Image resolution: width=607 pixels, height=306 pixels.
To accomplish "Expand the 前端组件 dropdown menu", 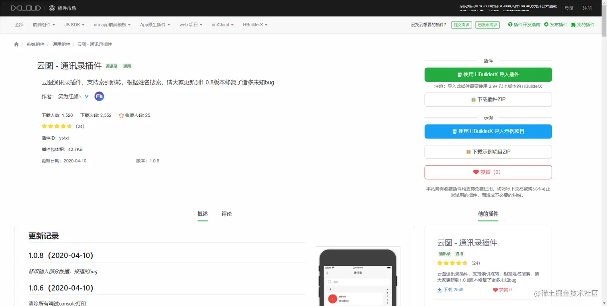I will [x=44, y=25].
